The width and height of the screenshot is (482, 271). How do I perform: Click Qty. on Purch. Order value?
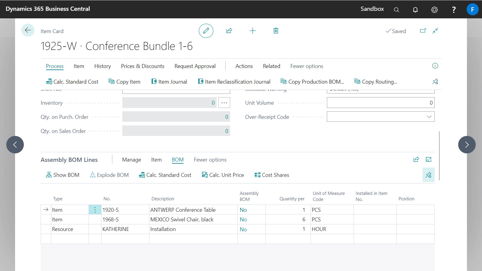(x=176, y=117)
